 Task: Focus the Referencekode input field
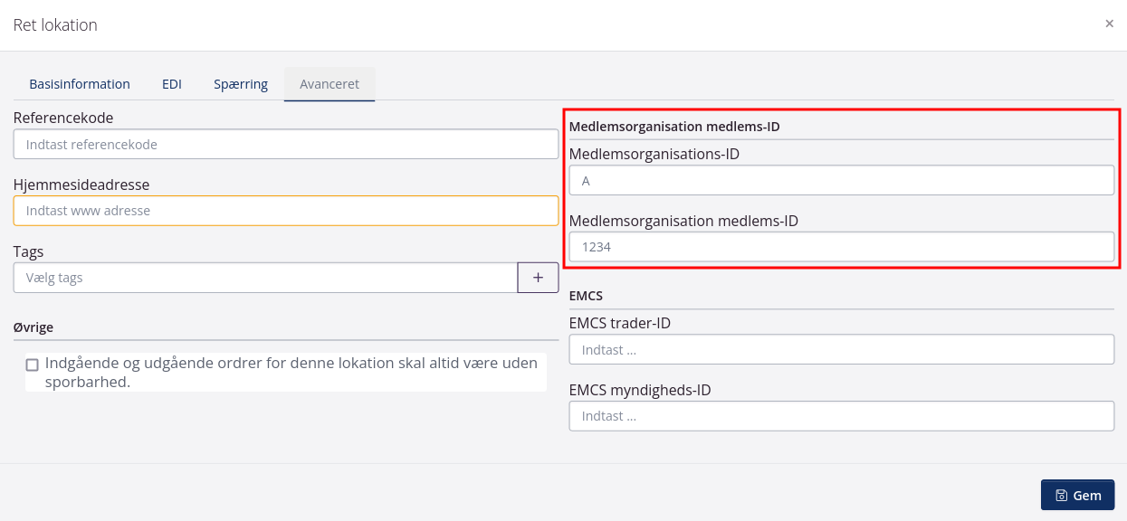point(285,144)
